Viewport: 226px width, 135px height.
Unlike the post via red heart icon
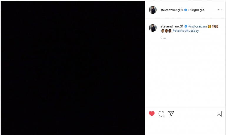[x=152, y=114]
